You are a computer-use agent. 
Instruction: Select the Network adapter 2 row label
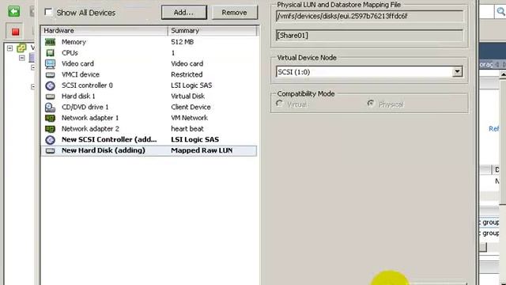click(90, 128)
